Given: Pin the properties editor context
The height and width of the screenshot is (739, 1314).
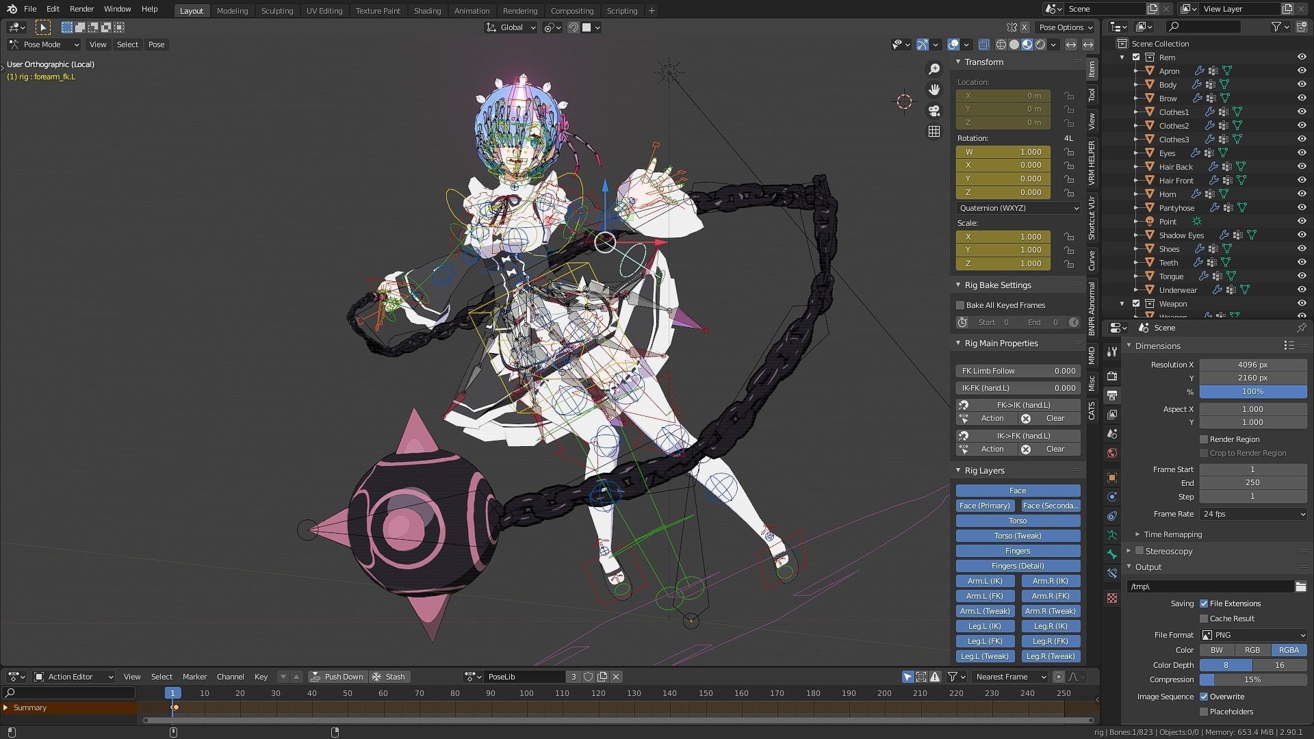Looking at the screenshot, I should [x=1301, y=328].
